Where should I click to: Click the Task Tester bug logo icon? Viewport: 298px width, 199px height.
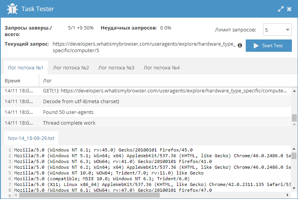(12, 9)
